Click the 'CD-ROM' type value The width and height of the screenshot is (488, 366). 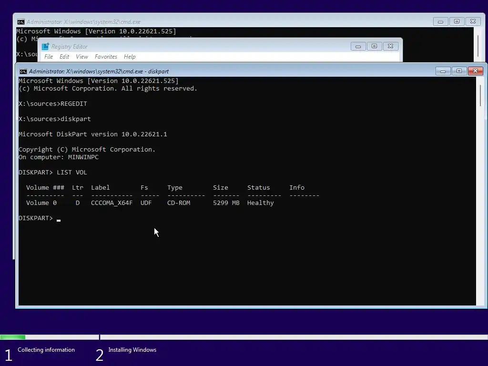(x=179, y=203)
